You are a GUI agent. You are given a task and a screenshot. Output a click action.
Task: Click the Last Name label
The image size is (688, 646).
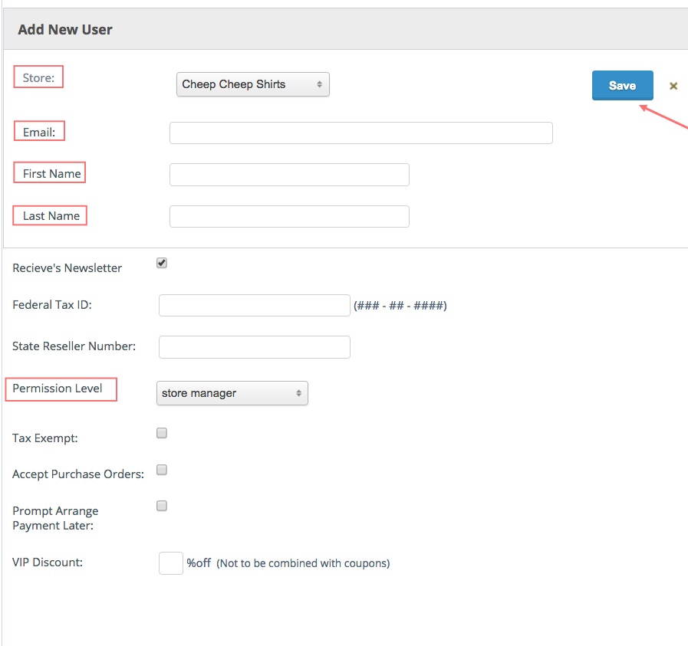pos(51,215)
